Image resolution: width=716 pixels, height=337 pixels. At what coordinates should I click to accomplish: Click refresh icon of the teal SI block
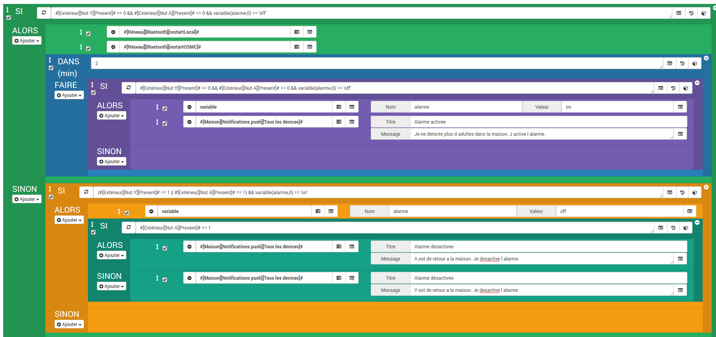(129, 228)
